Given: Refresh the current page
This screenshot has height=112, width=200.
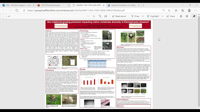Looking at the screenshot, I should click(17, 11).
